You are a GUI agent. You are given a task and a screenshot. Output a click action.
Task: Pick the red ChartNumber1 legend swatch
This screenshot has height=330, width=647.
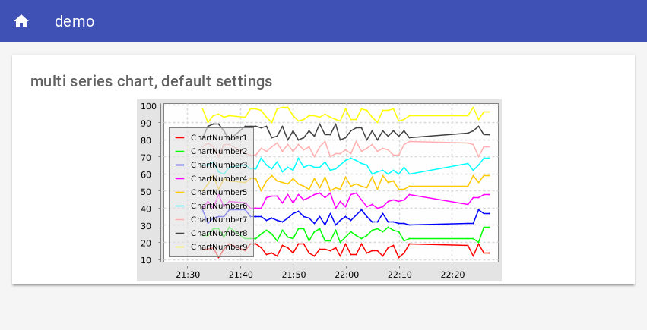coord(179,137)
